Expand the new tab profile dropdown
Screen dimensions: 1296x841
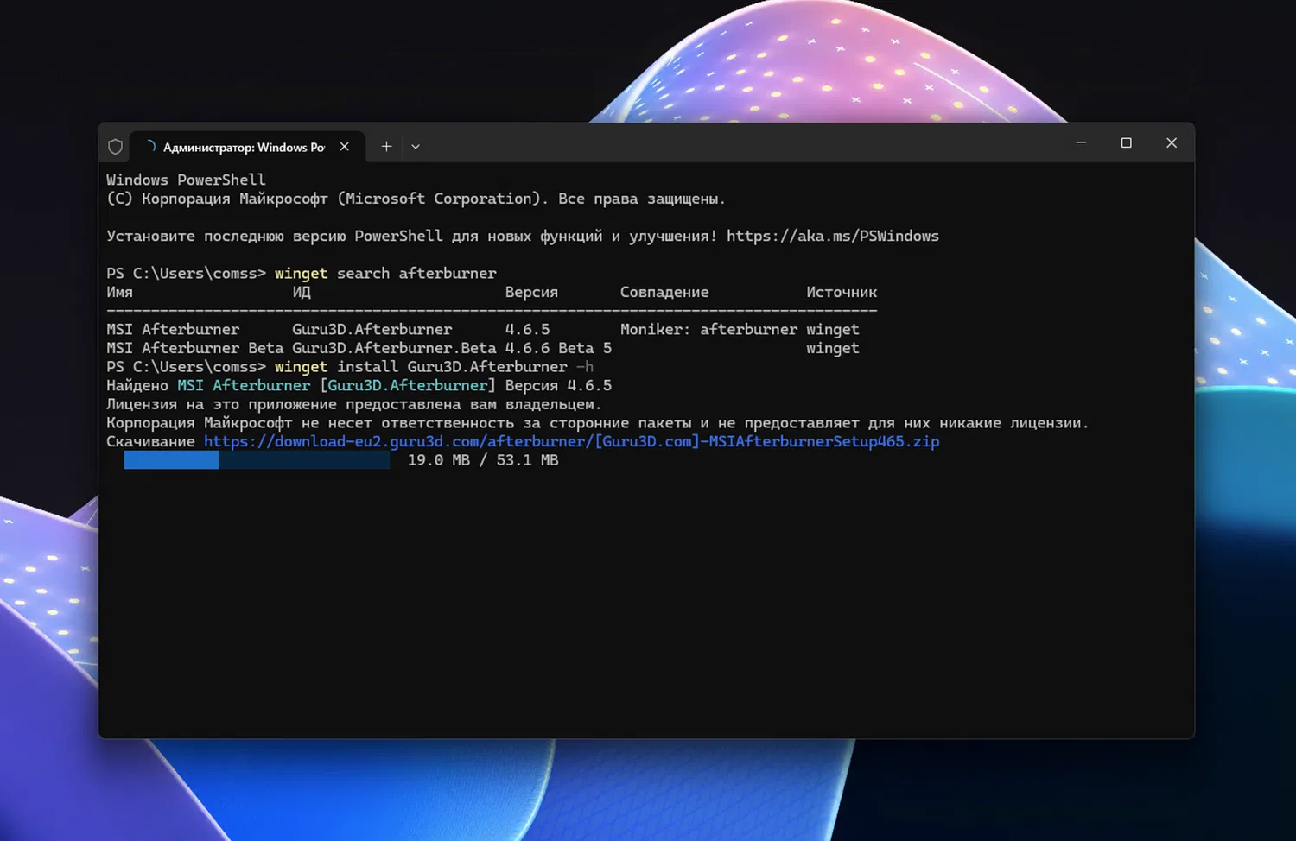click(x=416, y=147)
